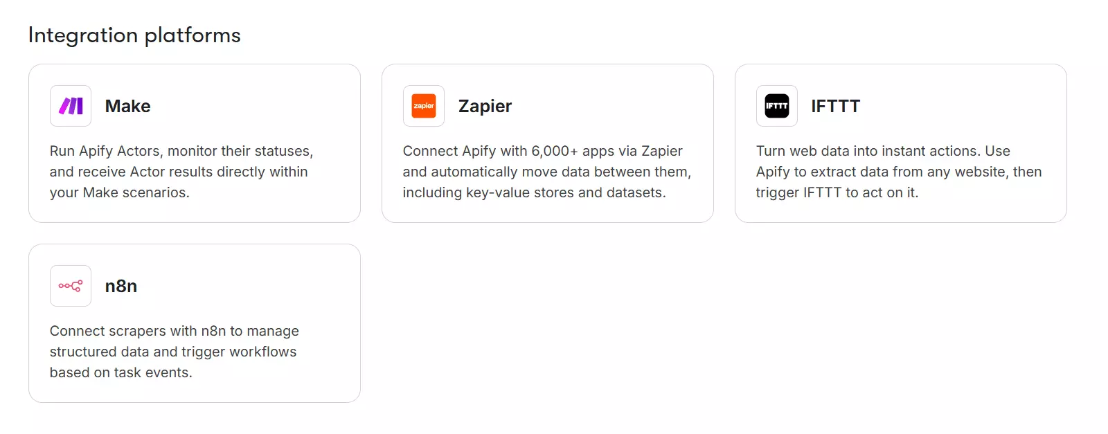Open the IFTTT integration via its title
1108x434 pixels.
[835, 106]
